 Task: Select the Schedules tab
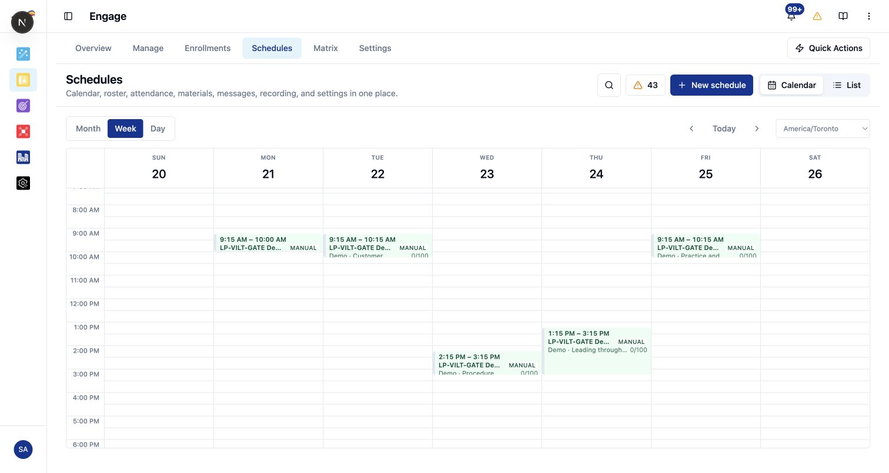tap(272, 48)
